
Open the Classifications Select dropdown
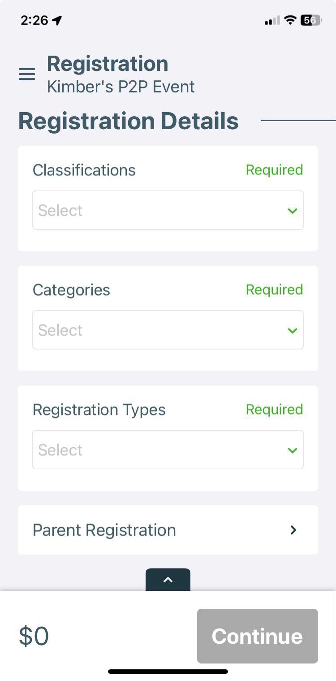[x=161, y=210]
